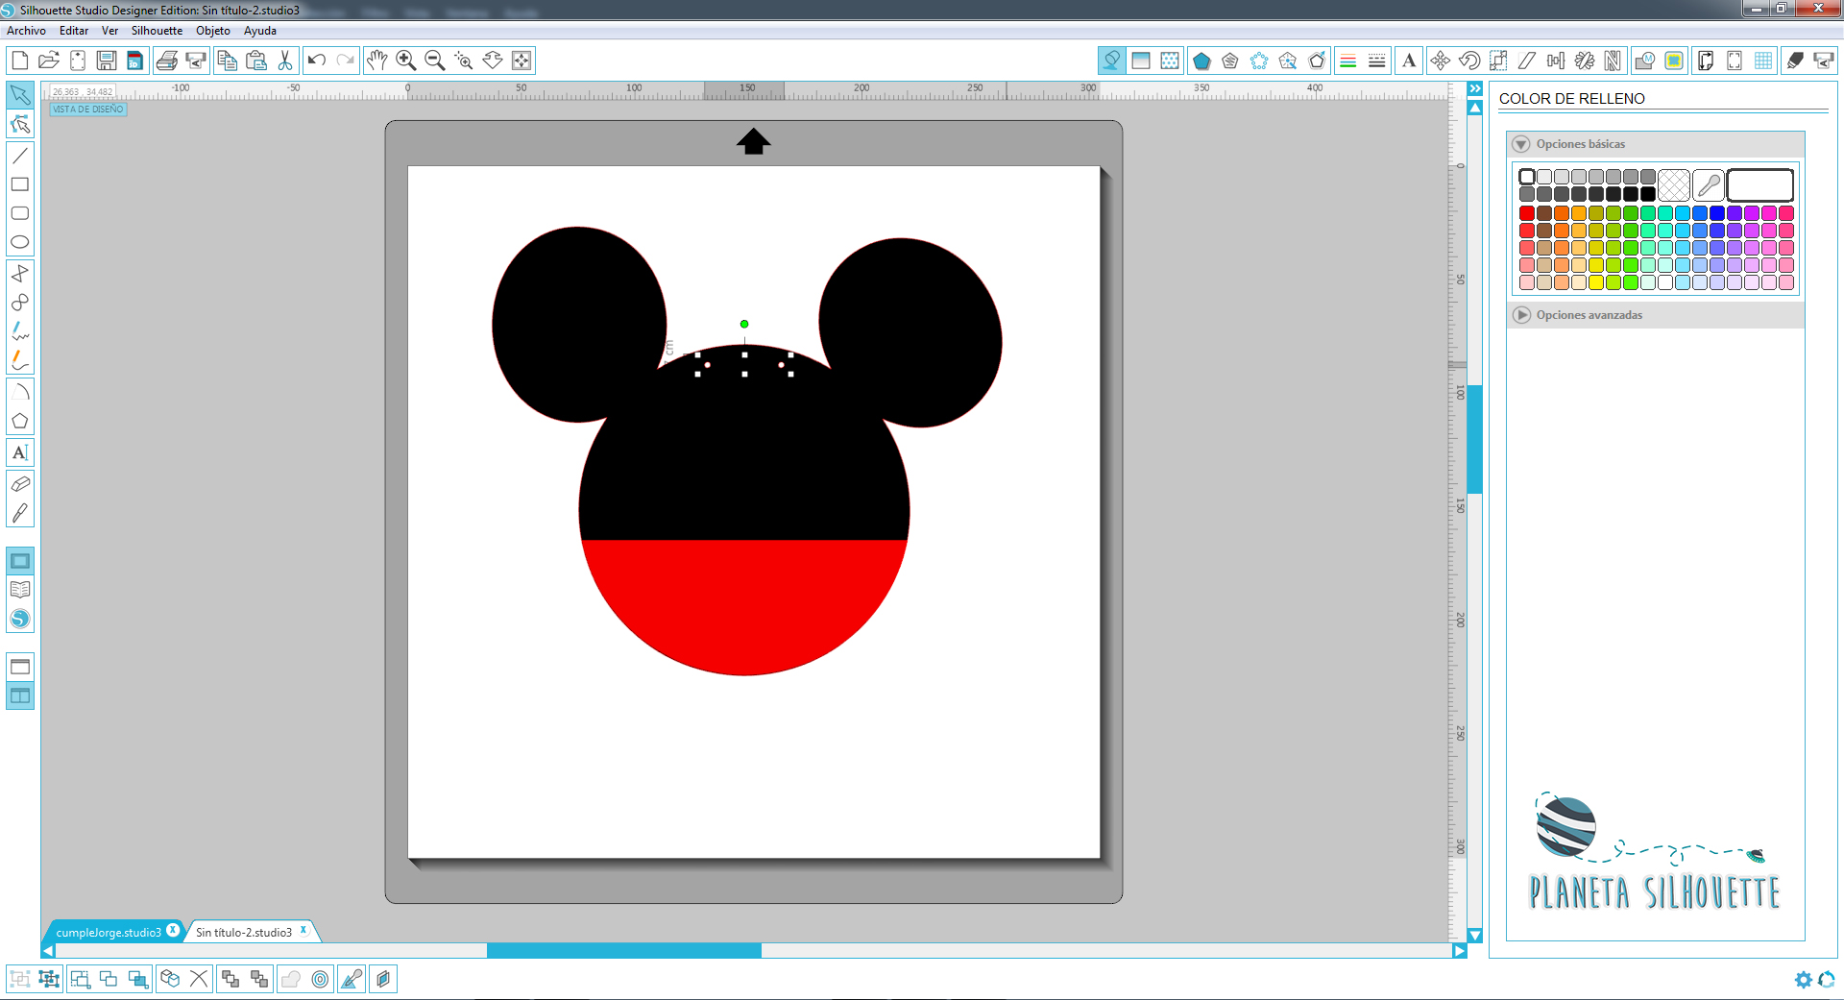1844x1000 pixels.
Task: Collapse the right panel with the arrow
Action: [1476, 87]
